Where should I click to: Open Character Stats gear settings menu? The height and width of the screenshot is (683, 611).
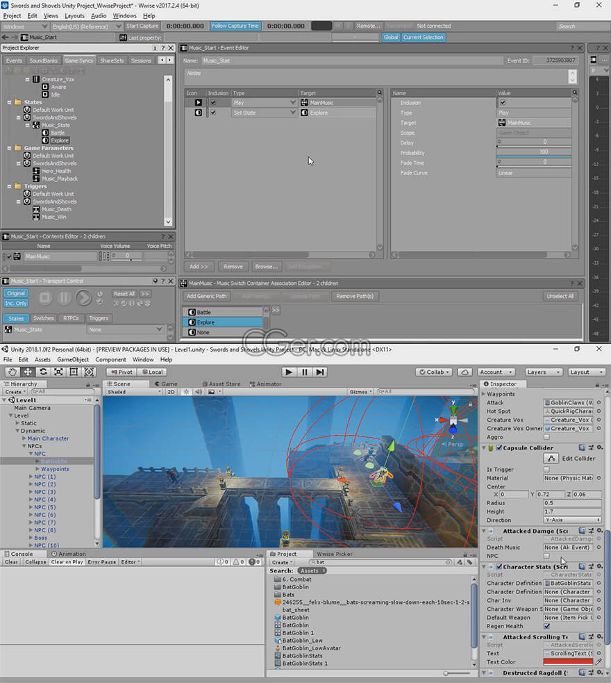[600, 566]
